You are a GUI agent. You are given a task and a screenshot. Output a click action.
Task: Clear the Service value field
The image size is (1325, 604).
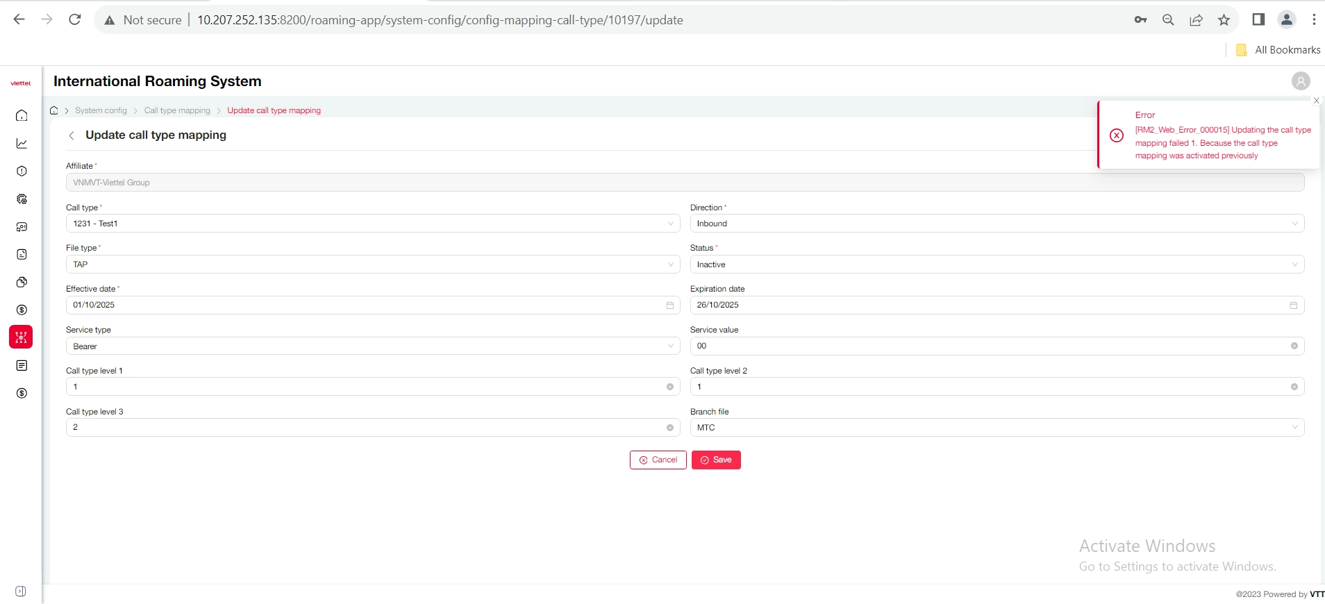pos(1294,346)
